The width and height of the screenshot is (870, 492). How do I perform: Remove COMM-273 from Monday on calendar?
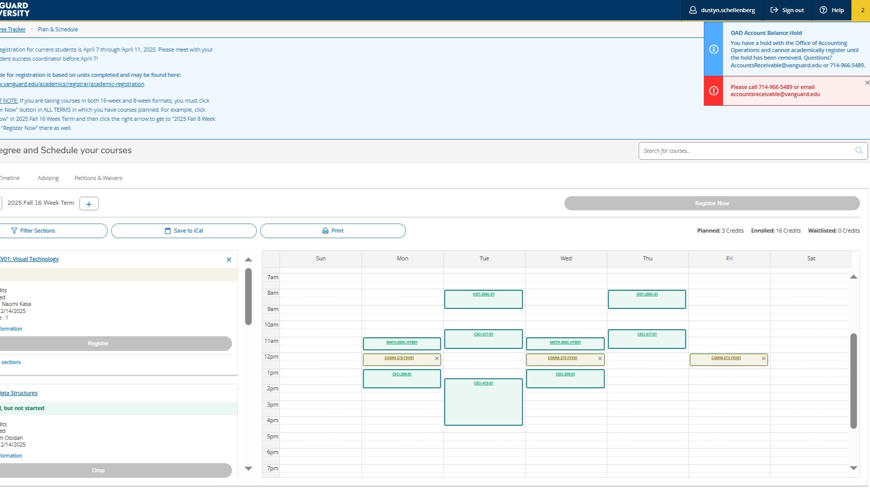[437, 359]
